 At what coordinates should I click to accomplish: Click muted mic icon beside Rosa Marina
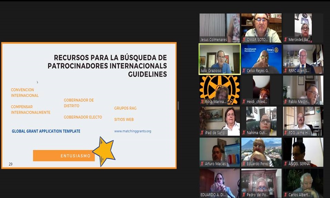click(202, 102)
